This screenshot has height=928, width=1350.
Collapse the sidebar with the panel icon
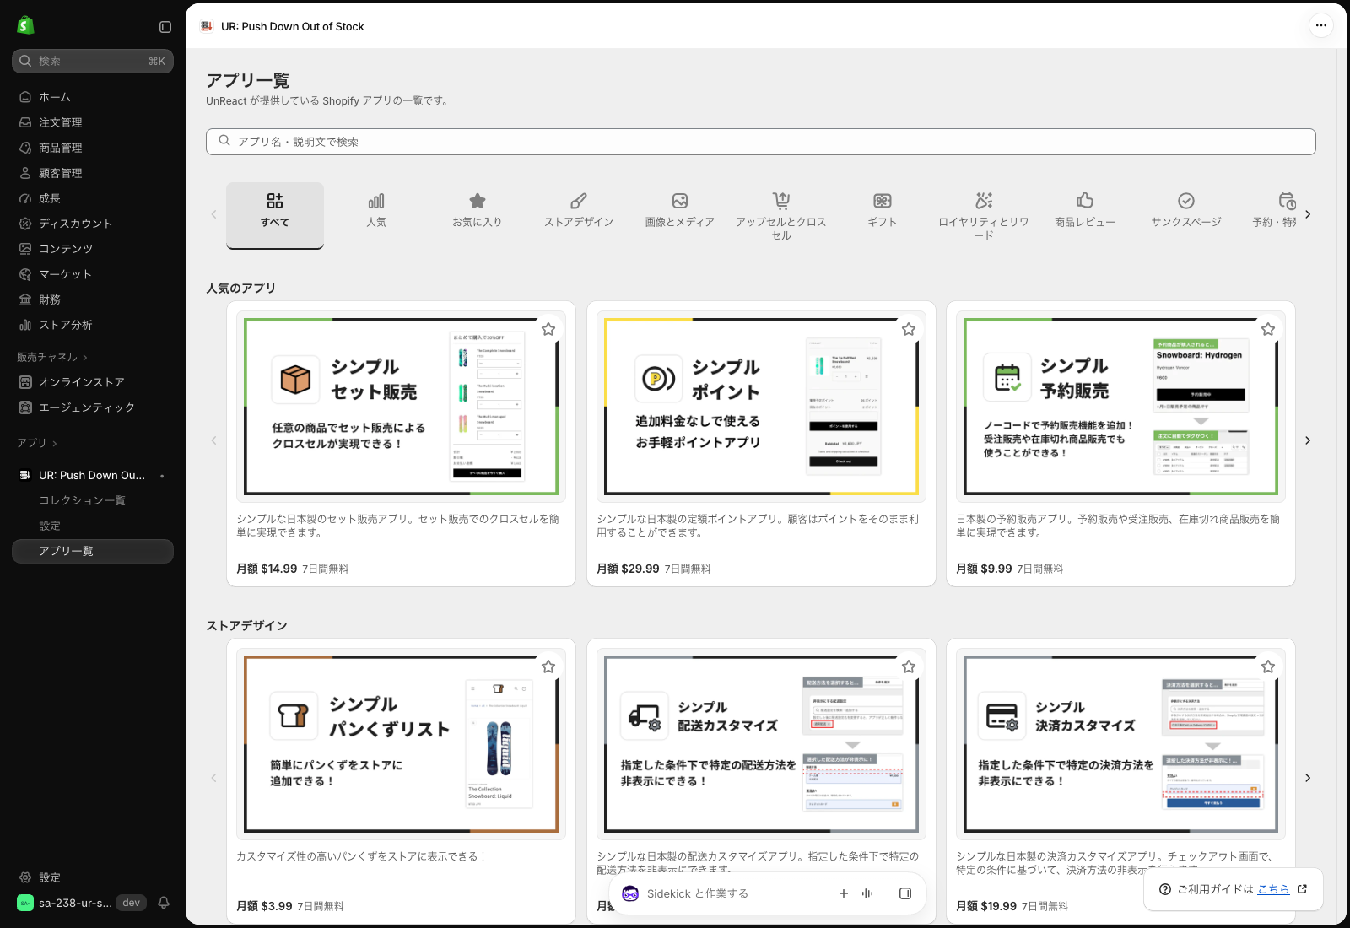pos(165,27)
